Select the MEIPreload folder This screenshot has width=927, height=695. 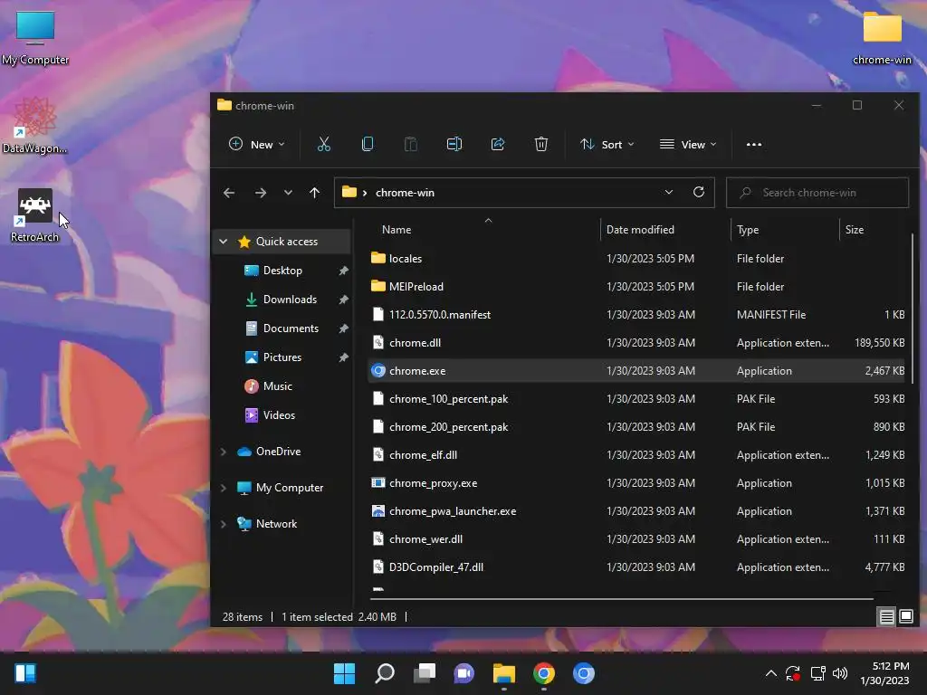637,287
